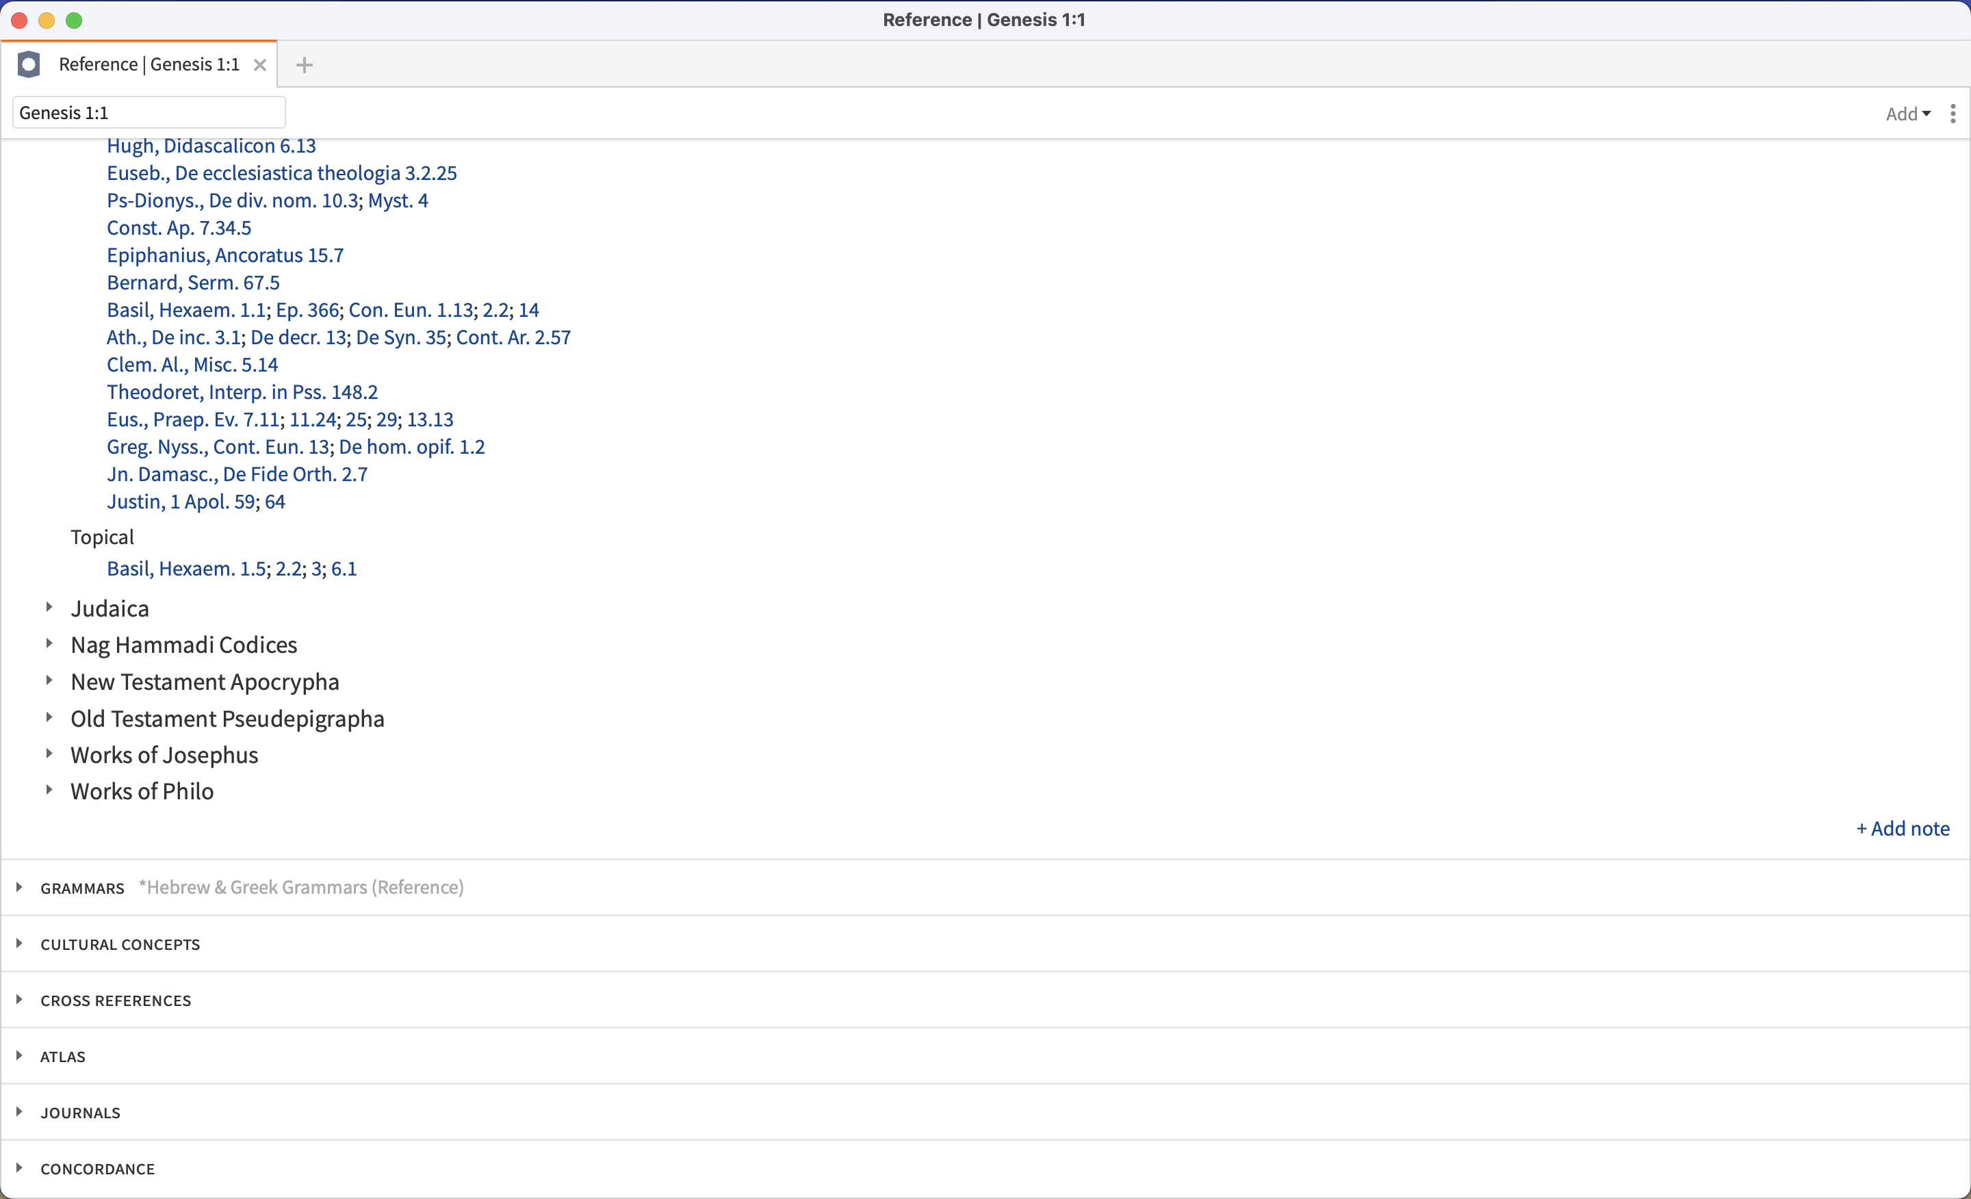Expand New Testament Apocrypha section
1971x1199 pixels.
49,681
